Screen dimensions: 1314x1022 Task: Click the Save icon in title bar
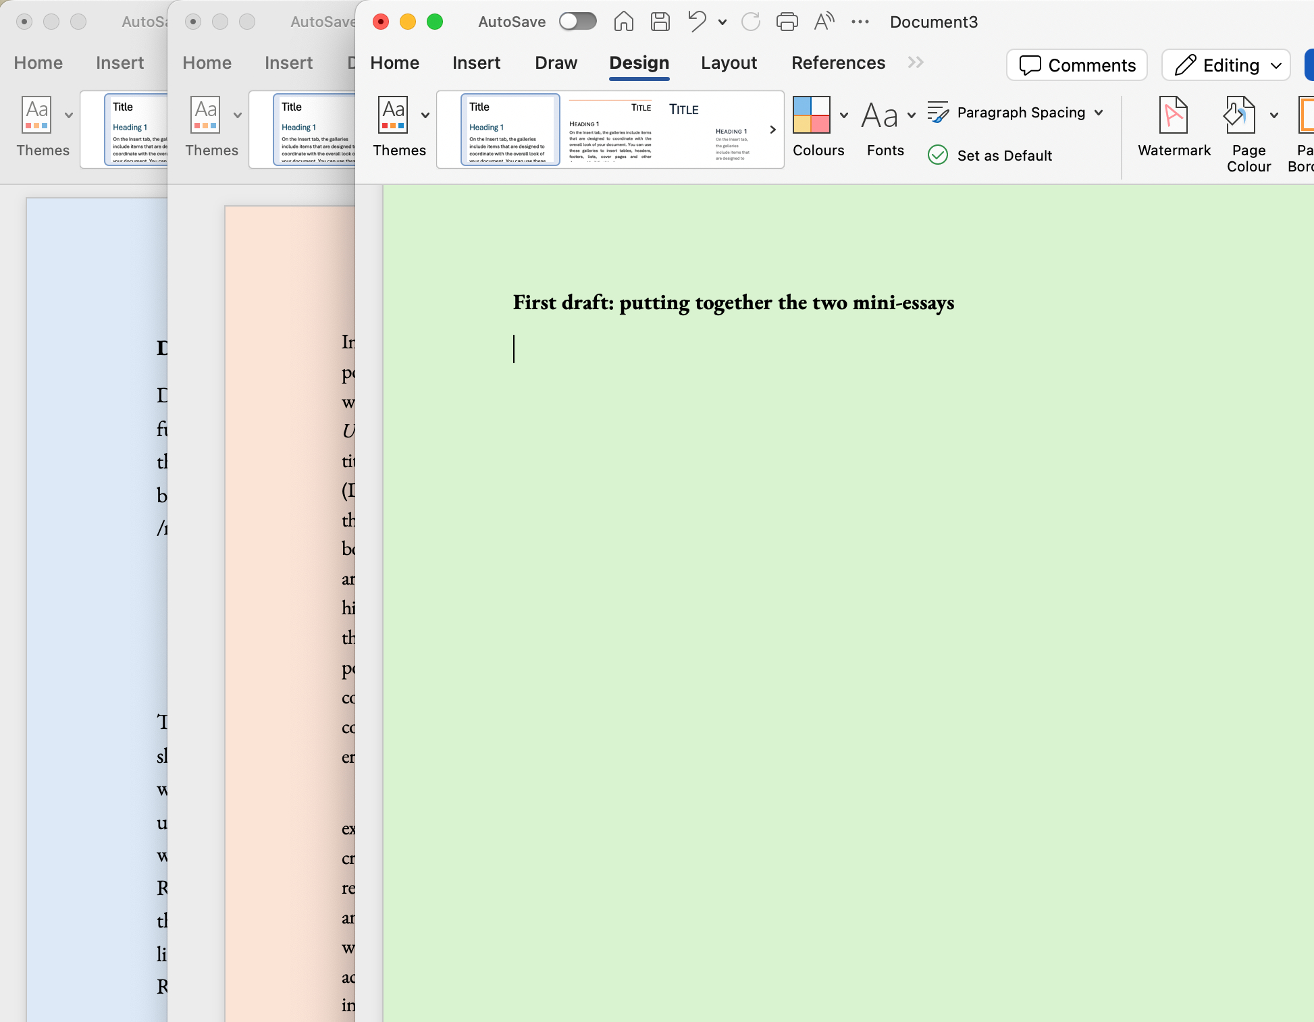pos(660,22)
